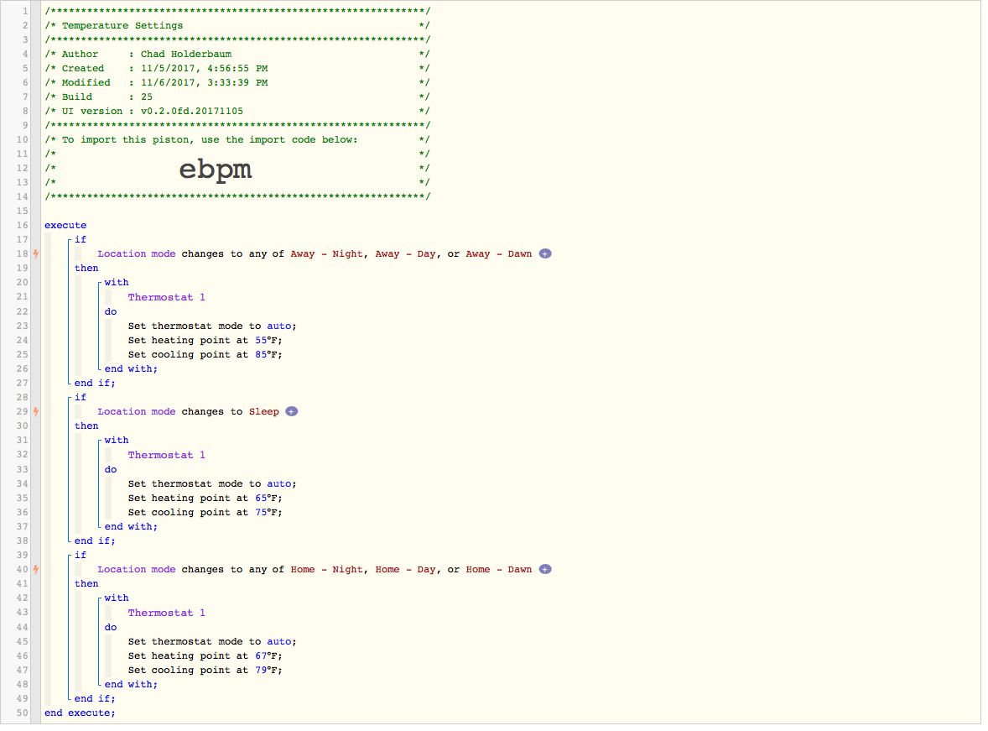Image resolution: width=988 pixels, height=731 pixels.
Task: Click 'then' keyword on line 19
Action: (x=86, y=268)
